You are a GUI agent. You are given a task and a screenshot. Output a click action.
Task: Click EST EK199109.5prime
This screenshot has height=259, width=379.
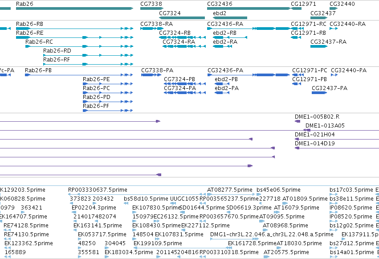(158, 243)
